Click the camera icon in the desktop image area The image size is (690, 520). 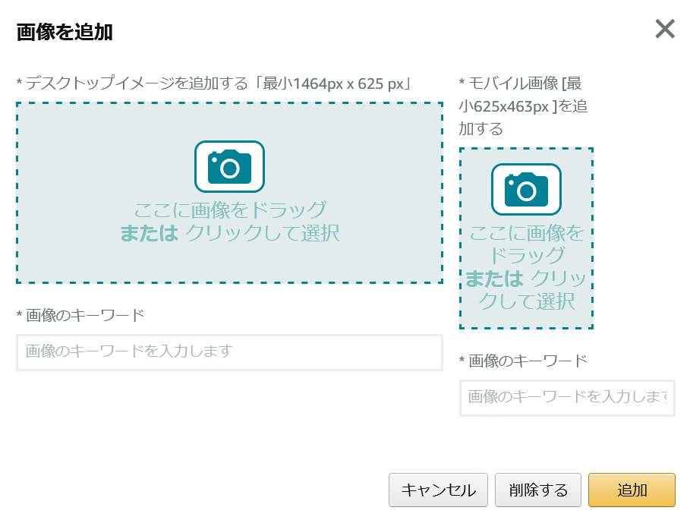point(229,166)
